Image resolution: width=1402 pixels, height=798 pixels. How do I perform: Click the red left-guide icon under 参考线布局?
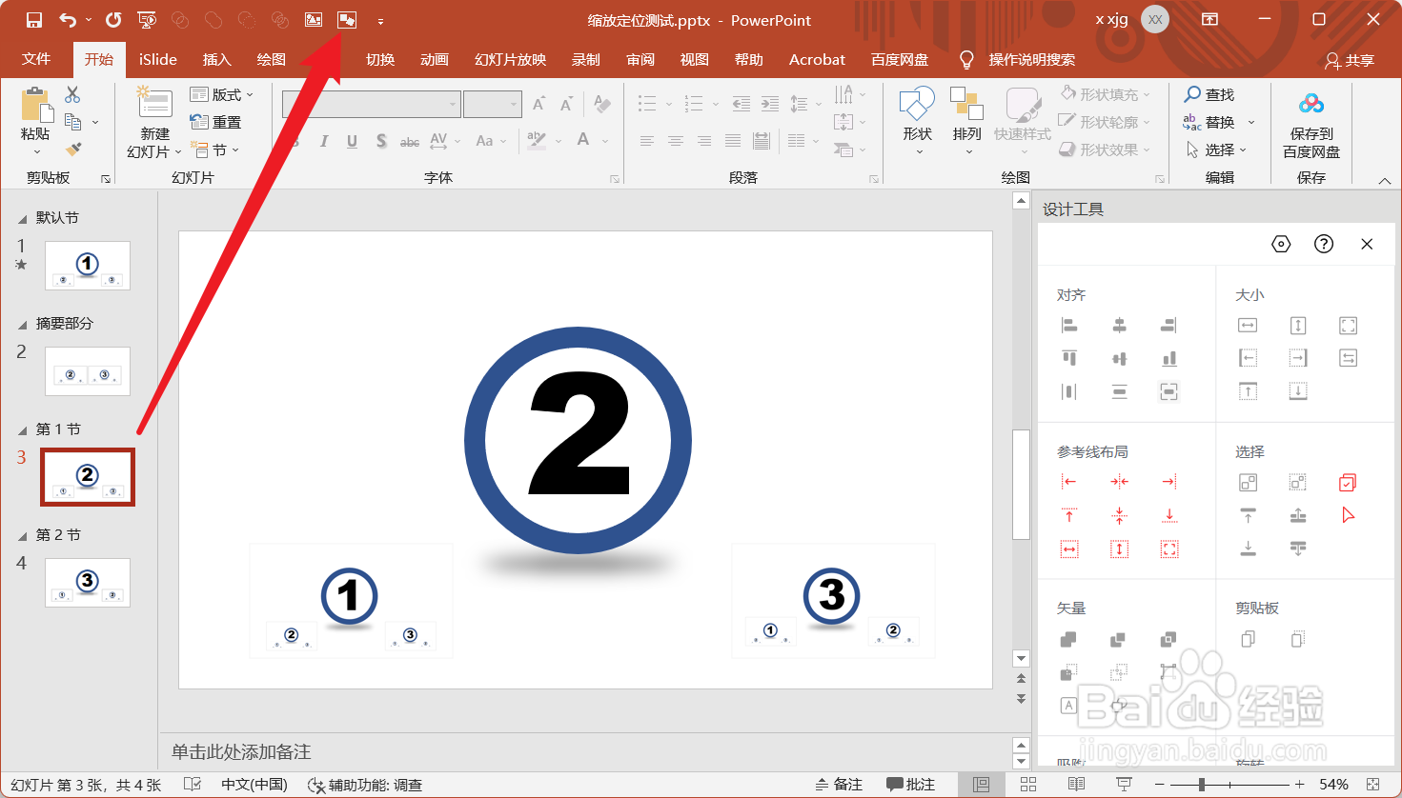coord(1069,482)
